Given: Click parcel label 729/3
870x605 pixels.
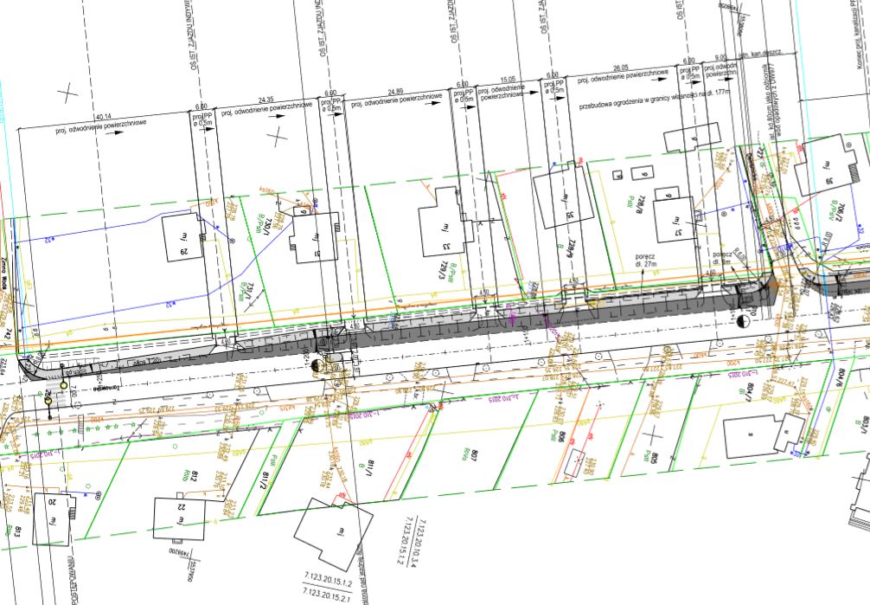Looking at the screenshot, I should point(443,271).
